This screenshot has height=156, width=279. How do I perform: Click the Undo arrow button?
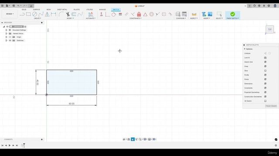click(18, 6)
